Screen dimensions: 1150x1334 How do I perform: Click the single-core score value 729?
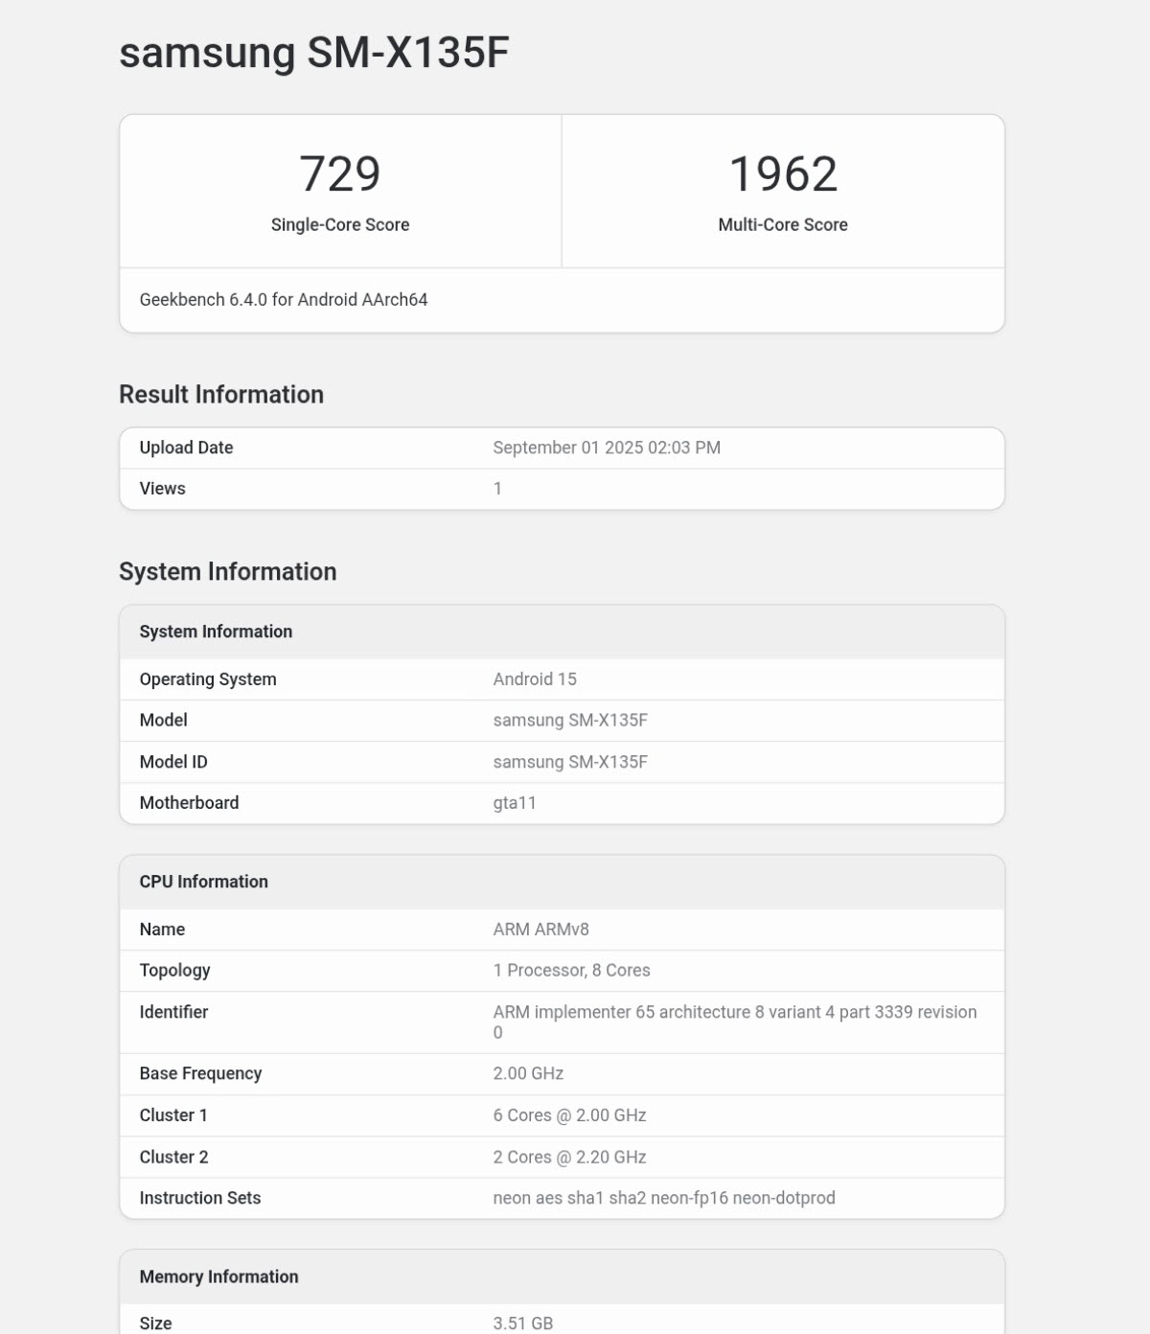(x=340, y=174)
